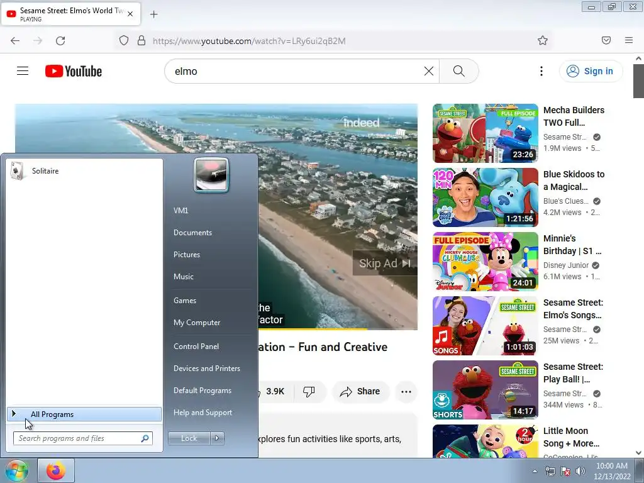Clear the elmo search text with X
The height and width of the screenshot is (483, 644).
[428, 71]
